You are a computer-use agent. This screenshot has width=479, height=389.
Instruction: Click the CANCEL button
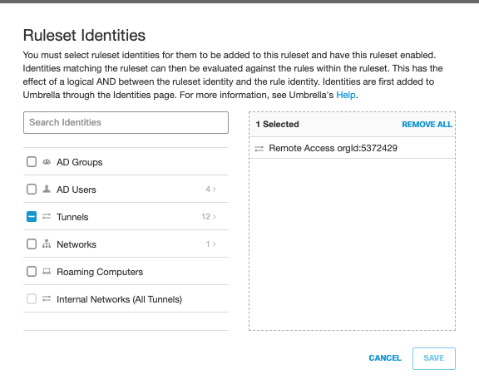pos(385,358)
